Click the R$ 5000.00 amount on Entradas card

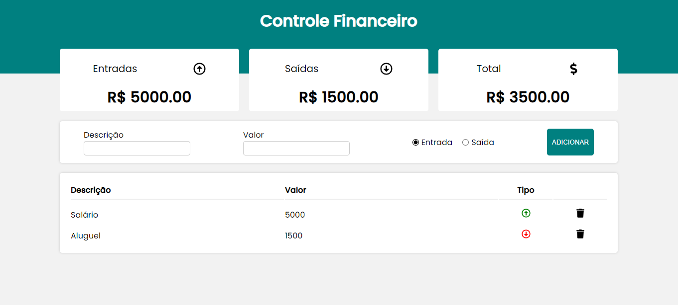pyautogui.click(x=149, y=97)
